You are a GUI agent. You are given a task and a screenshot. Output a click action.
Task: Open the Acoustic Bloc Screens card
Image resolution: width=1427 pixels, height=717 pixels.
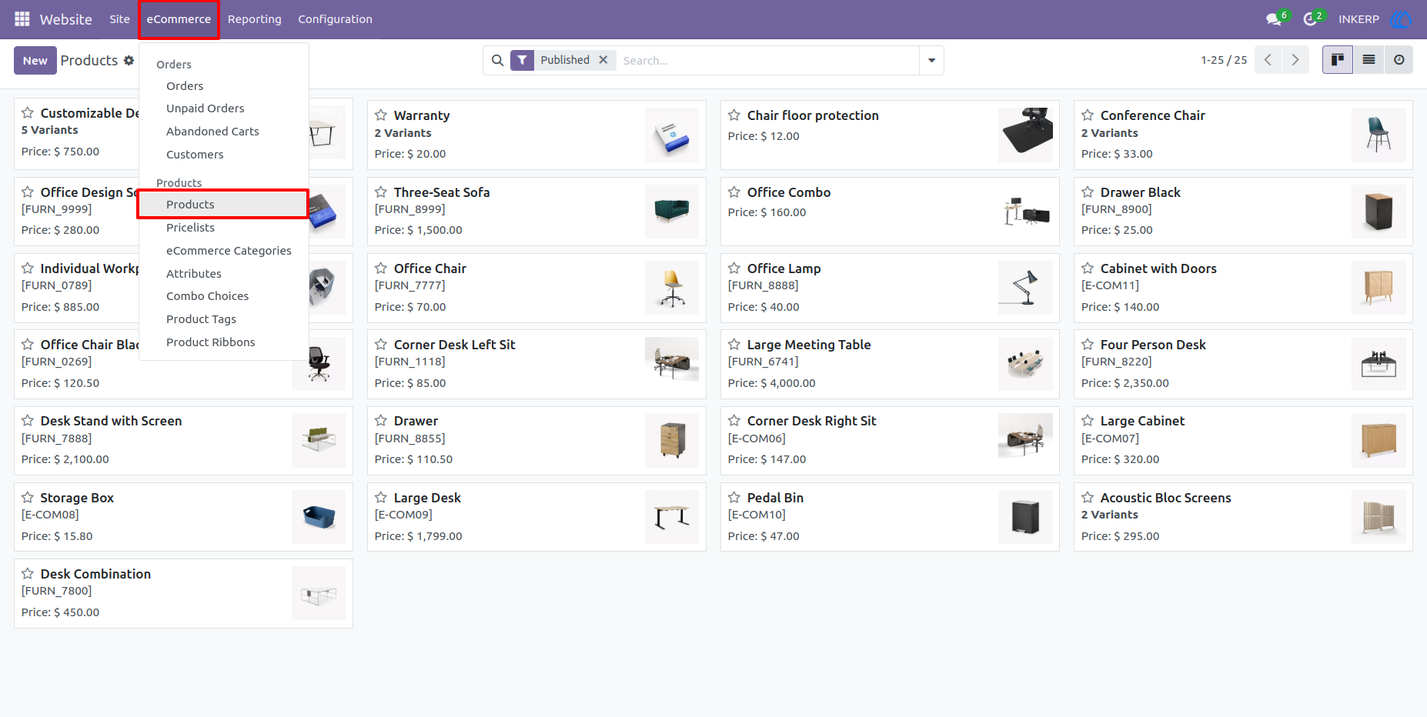click(x=1243, y=517)
